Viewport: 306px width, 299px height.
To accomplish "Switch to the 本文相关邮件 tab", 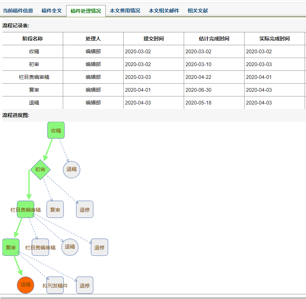I will (164, 11).
